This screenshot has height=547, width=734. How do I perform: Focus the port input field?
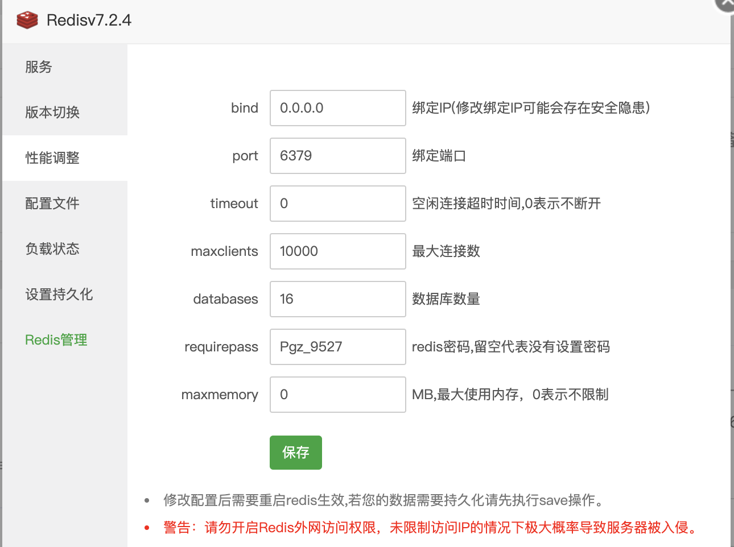tap(338, 156)
